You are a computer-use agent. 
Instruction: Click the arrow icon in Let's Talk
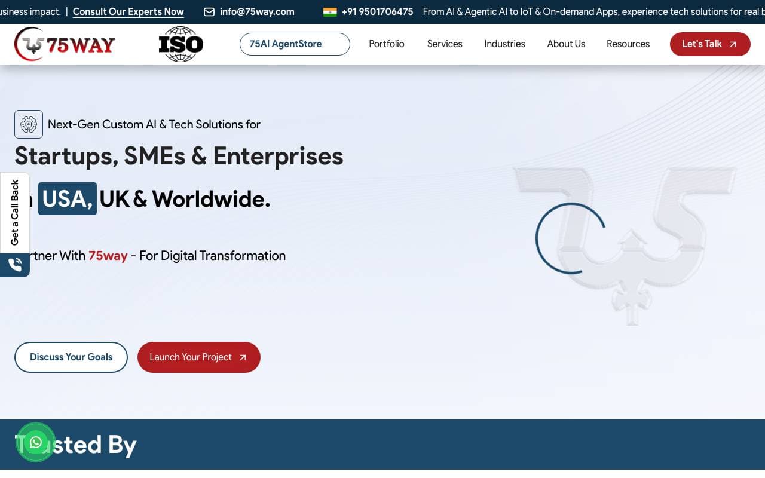click(x=733, y=44)
